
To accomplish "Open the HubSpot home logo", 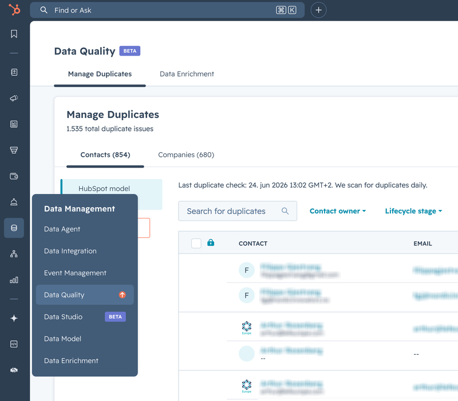I will (14, 10).
